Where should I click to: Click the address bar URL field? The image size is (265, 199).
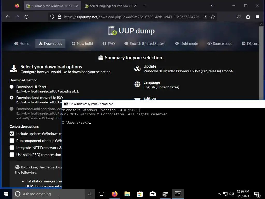[x=132, y=17]
